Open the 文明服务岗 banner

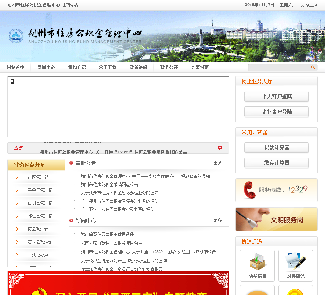point(276,219)
